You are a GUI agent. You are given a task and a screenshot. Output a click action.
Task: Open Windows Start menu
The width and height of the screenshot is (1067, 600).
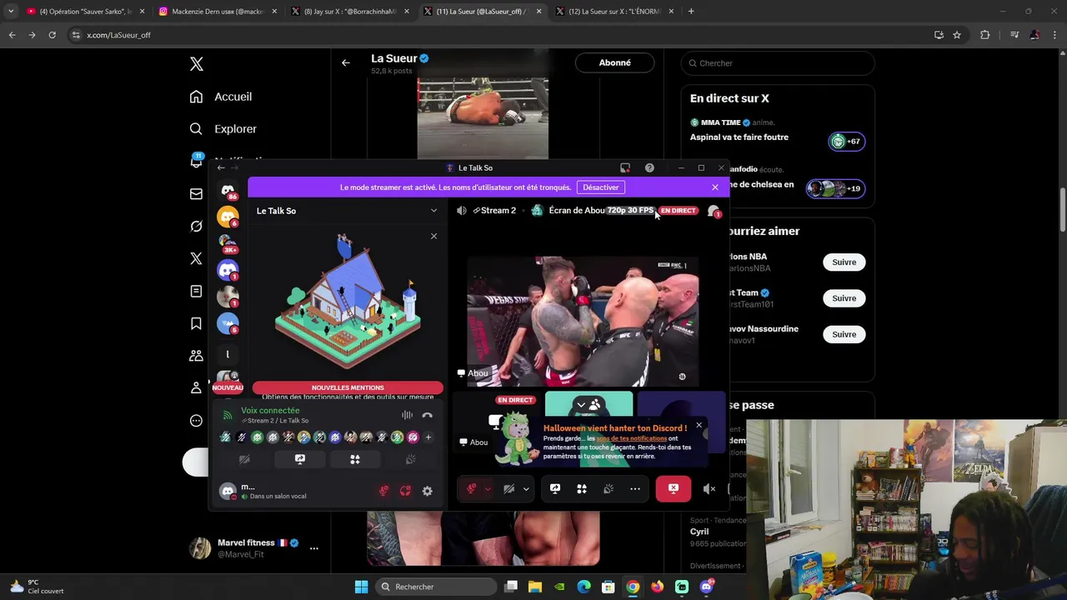point(361,587)
